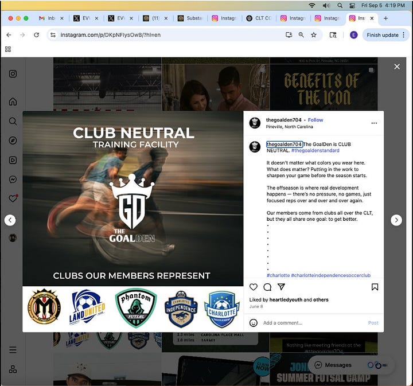The image size is (413, 386).
Task: Open the More hamburger menu in the sidebar
Action: [x=13, y=350]
